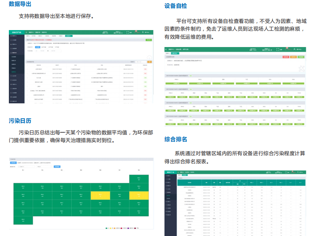Click hamburger menu icon in data export header

27,32
